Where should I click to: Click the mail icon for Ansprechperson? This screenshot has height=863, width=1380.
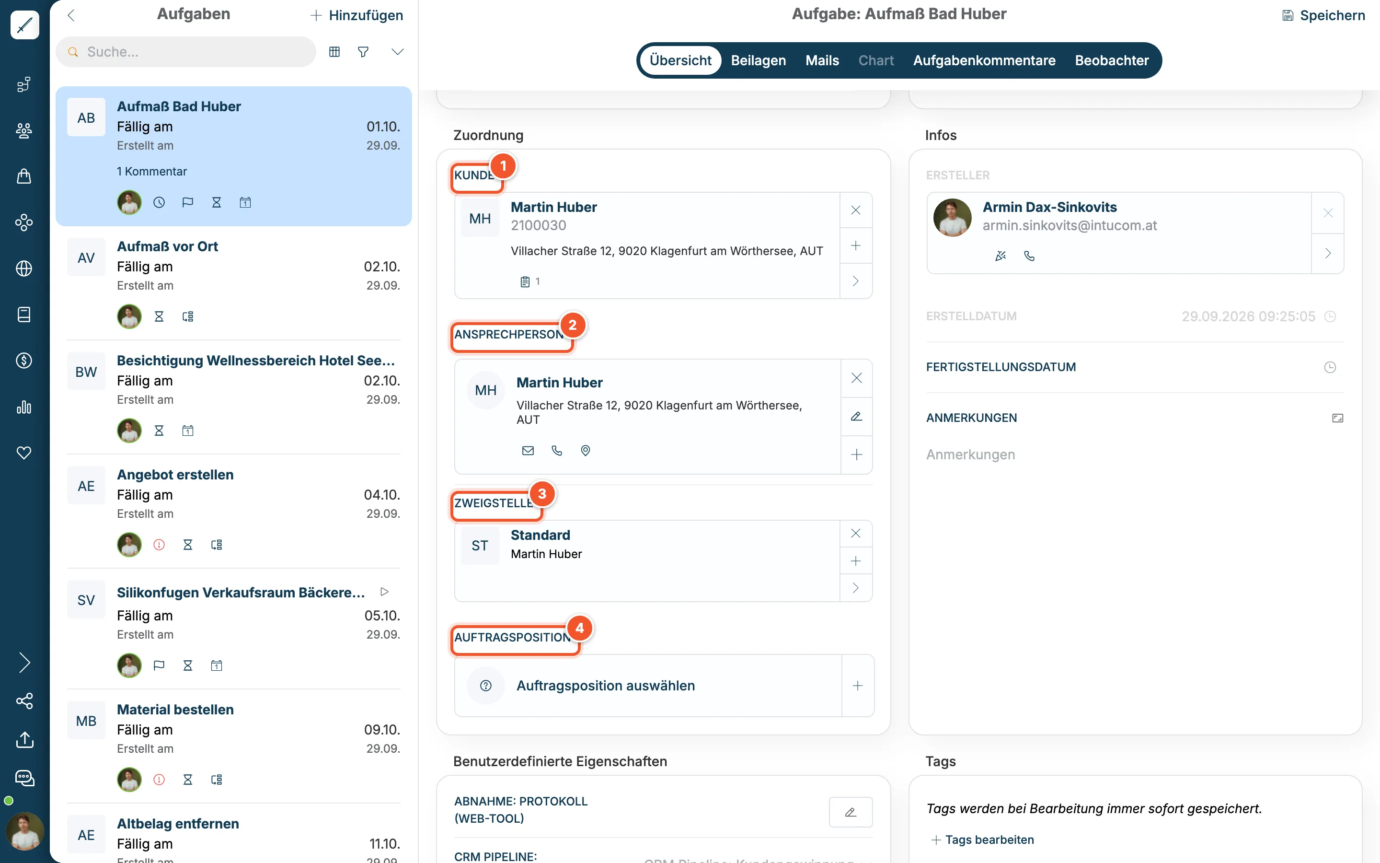[528, 451]
